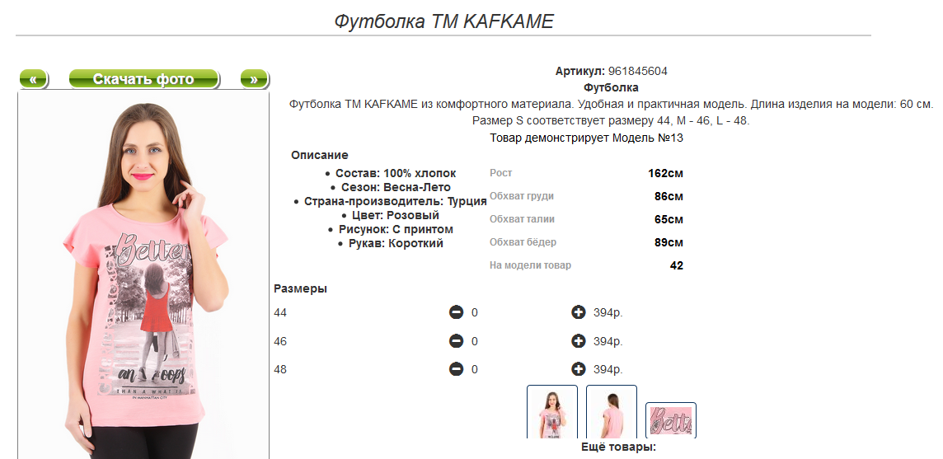
Task: Click the Обхват груди value 86см
Action: pyautogui.click(x=669, y=196)
